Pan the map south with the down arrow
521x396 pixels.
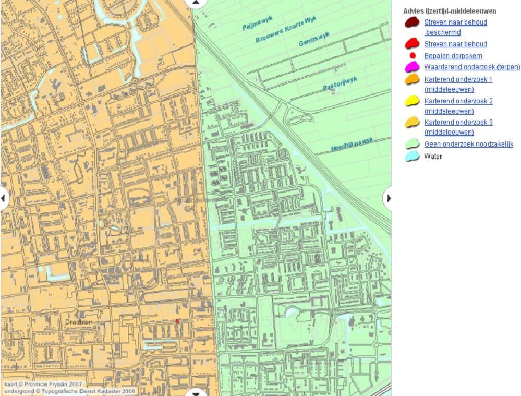tap(196, 392)
